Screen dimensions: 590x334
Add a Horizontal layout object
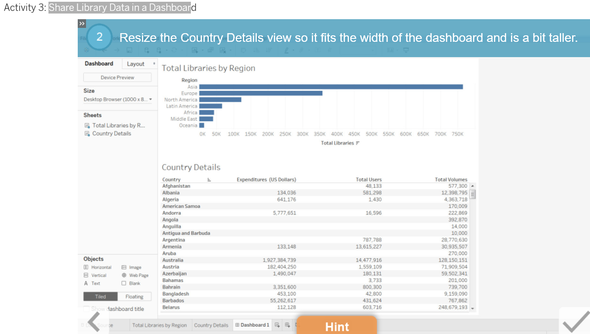click(x=98, y=267)
